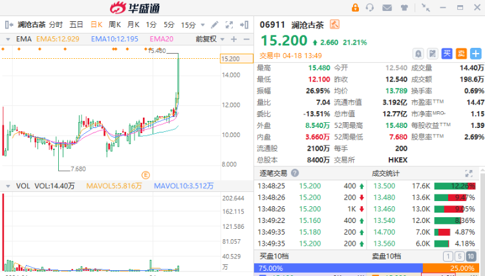Select the 日K chart tab
This screenshot has width=485, height=276.
[96, 25]
